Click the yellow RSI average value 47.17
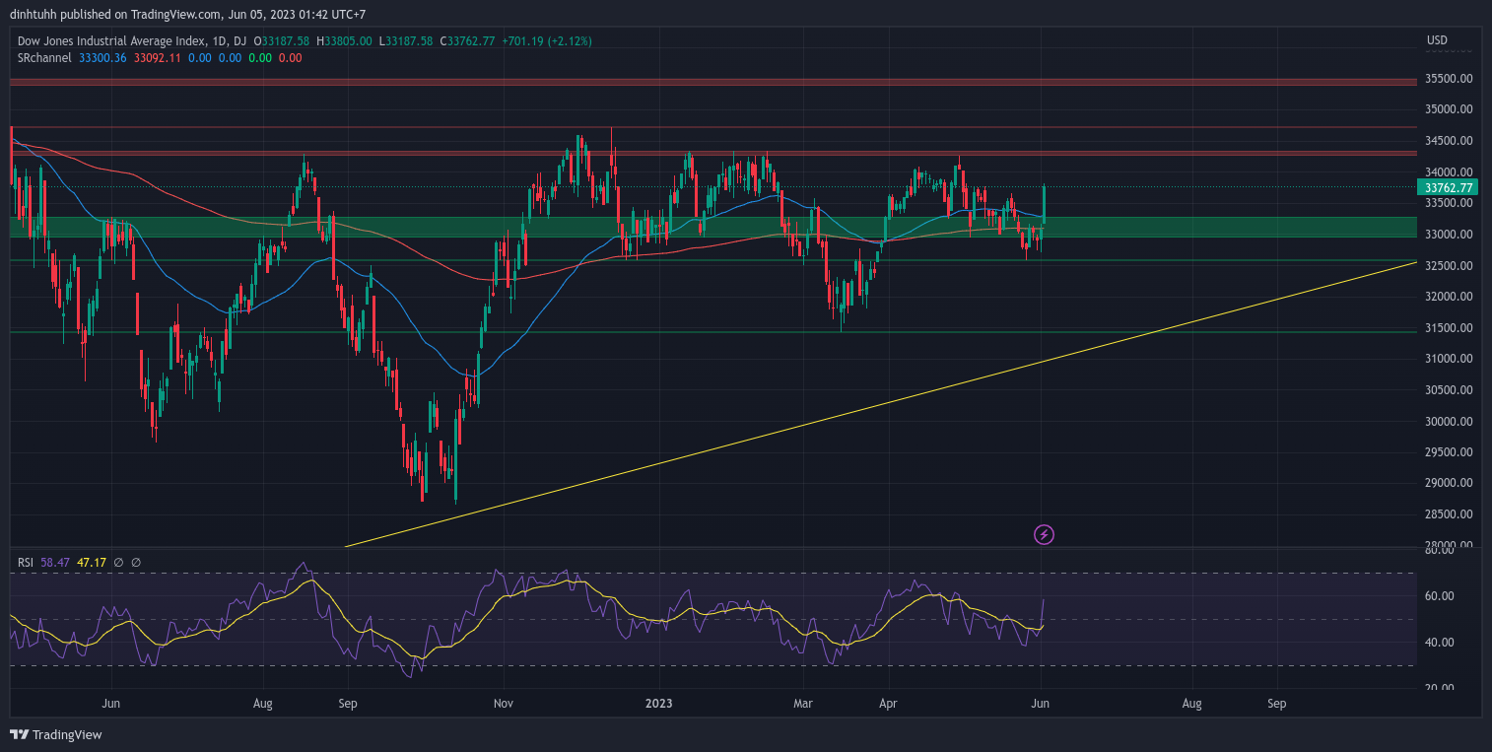This screenshot has height=752, width=1492. click(92, 563)
